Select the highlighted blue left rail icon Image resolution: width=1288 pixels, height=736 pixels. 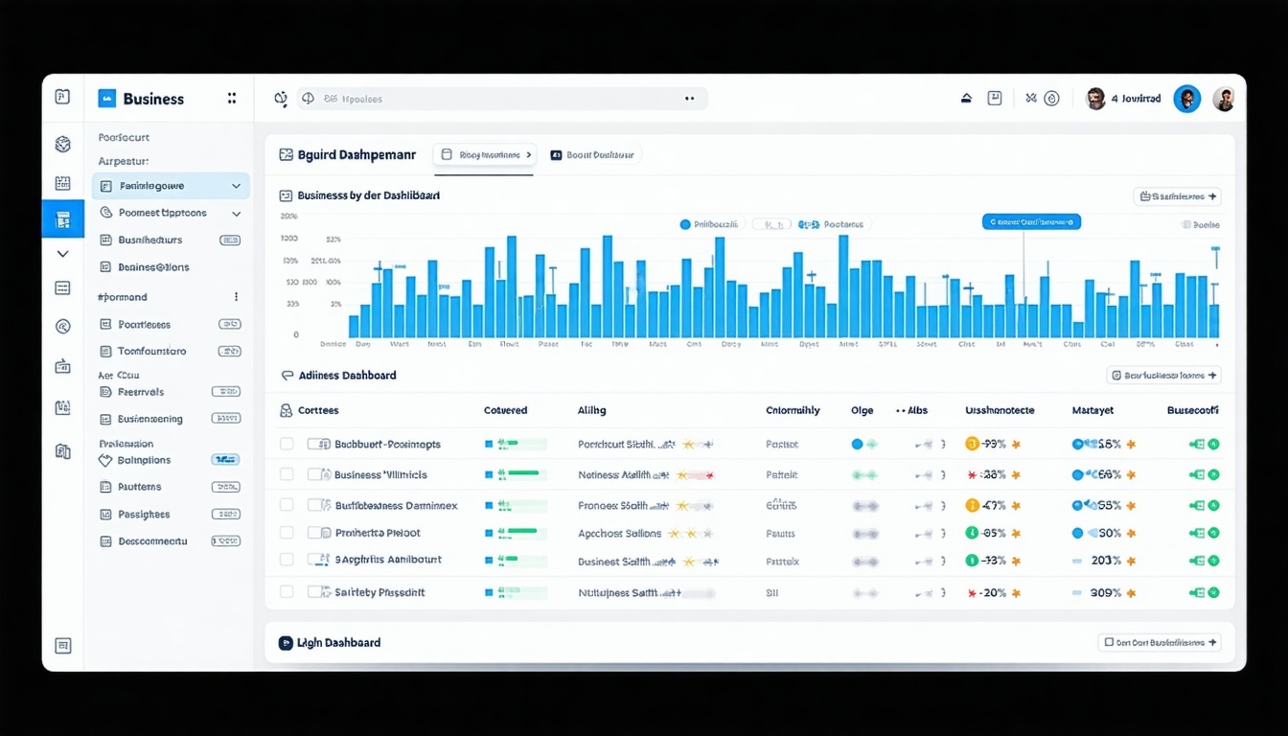(x=62, y=219)
